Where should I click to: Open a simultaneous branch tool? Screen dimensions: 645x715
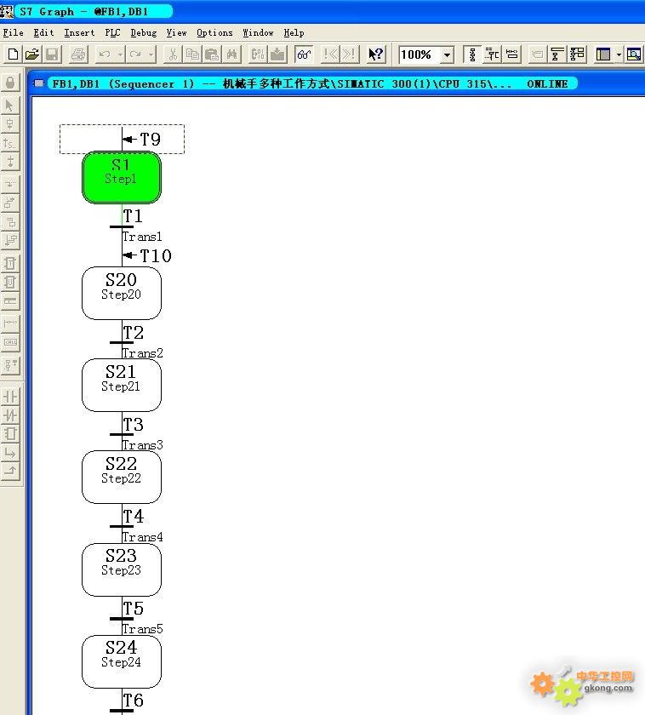coord(10,221)
